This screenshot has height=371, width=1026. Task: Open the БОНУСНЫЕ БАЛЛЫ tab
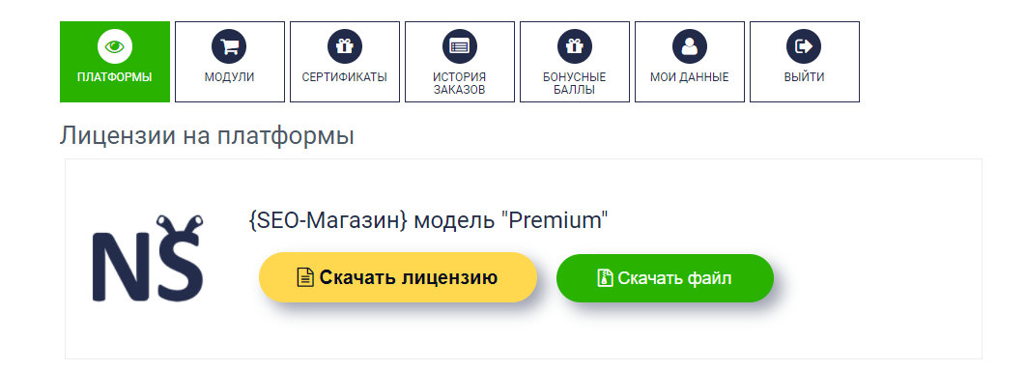pyautogui.click(x=575, y=62)
